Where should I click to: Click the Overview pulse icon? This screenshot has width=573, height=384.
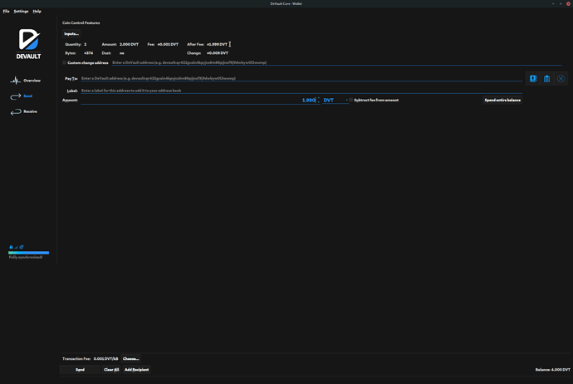pyautogui.click(x=15, y=81)
